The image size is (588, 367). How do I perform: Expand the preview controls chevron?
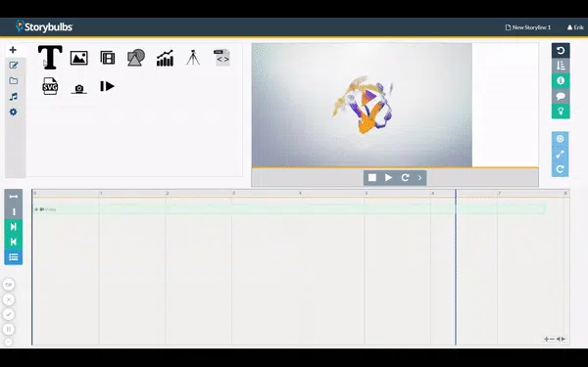[x=419, y=177]
